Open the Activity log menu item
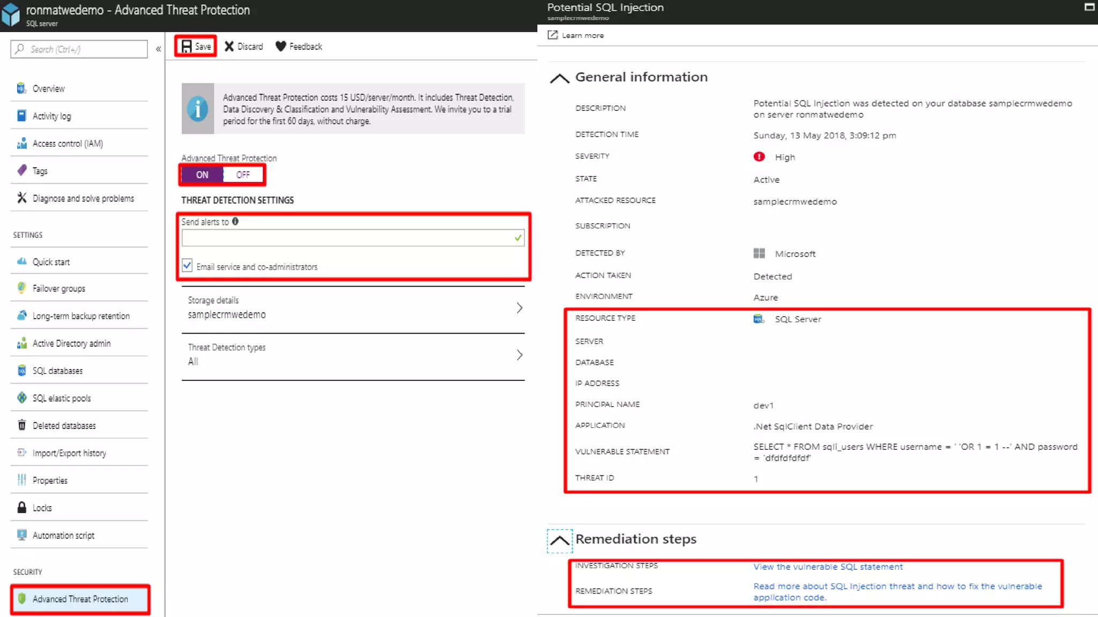Viewport: 1098px width, 617px height. [79, 116]
